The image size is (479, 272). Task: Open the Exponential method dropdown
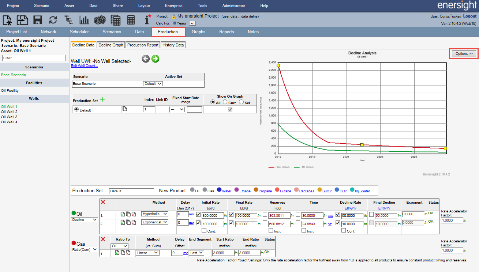coord(155,222)
